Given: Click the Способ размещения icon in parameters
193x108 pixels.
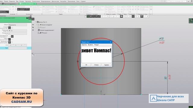Looking at the screenshot, I should [x=9, y=28].
